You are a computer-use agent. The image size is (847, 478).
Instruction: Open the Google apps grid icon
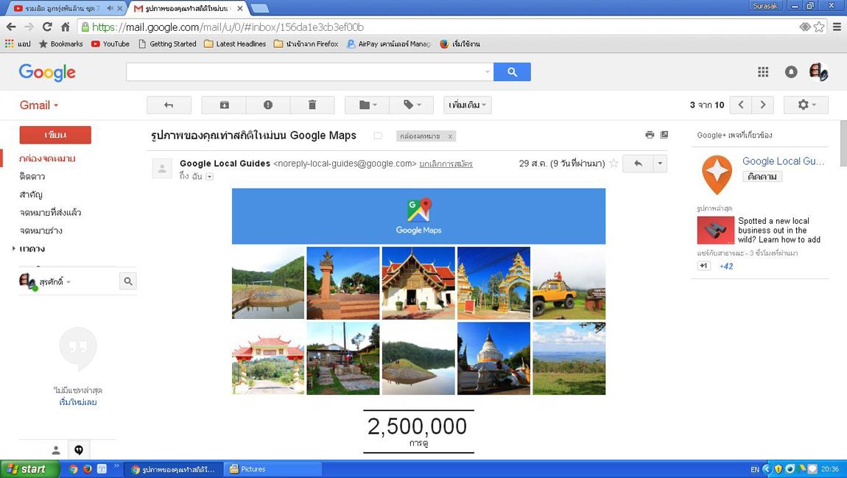click(763, 71)
